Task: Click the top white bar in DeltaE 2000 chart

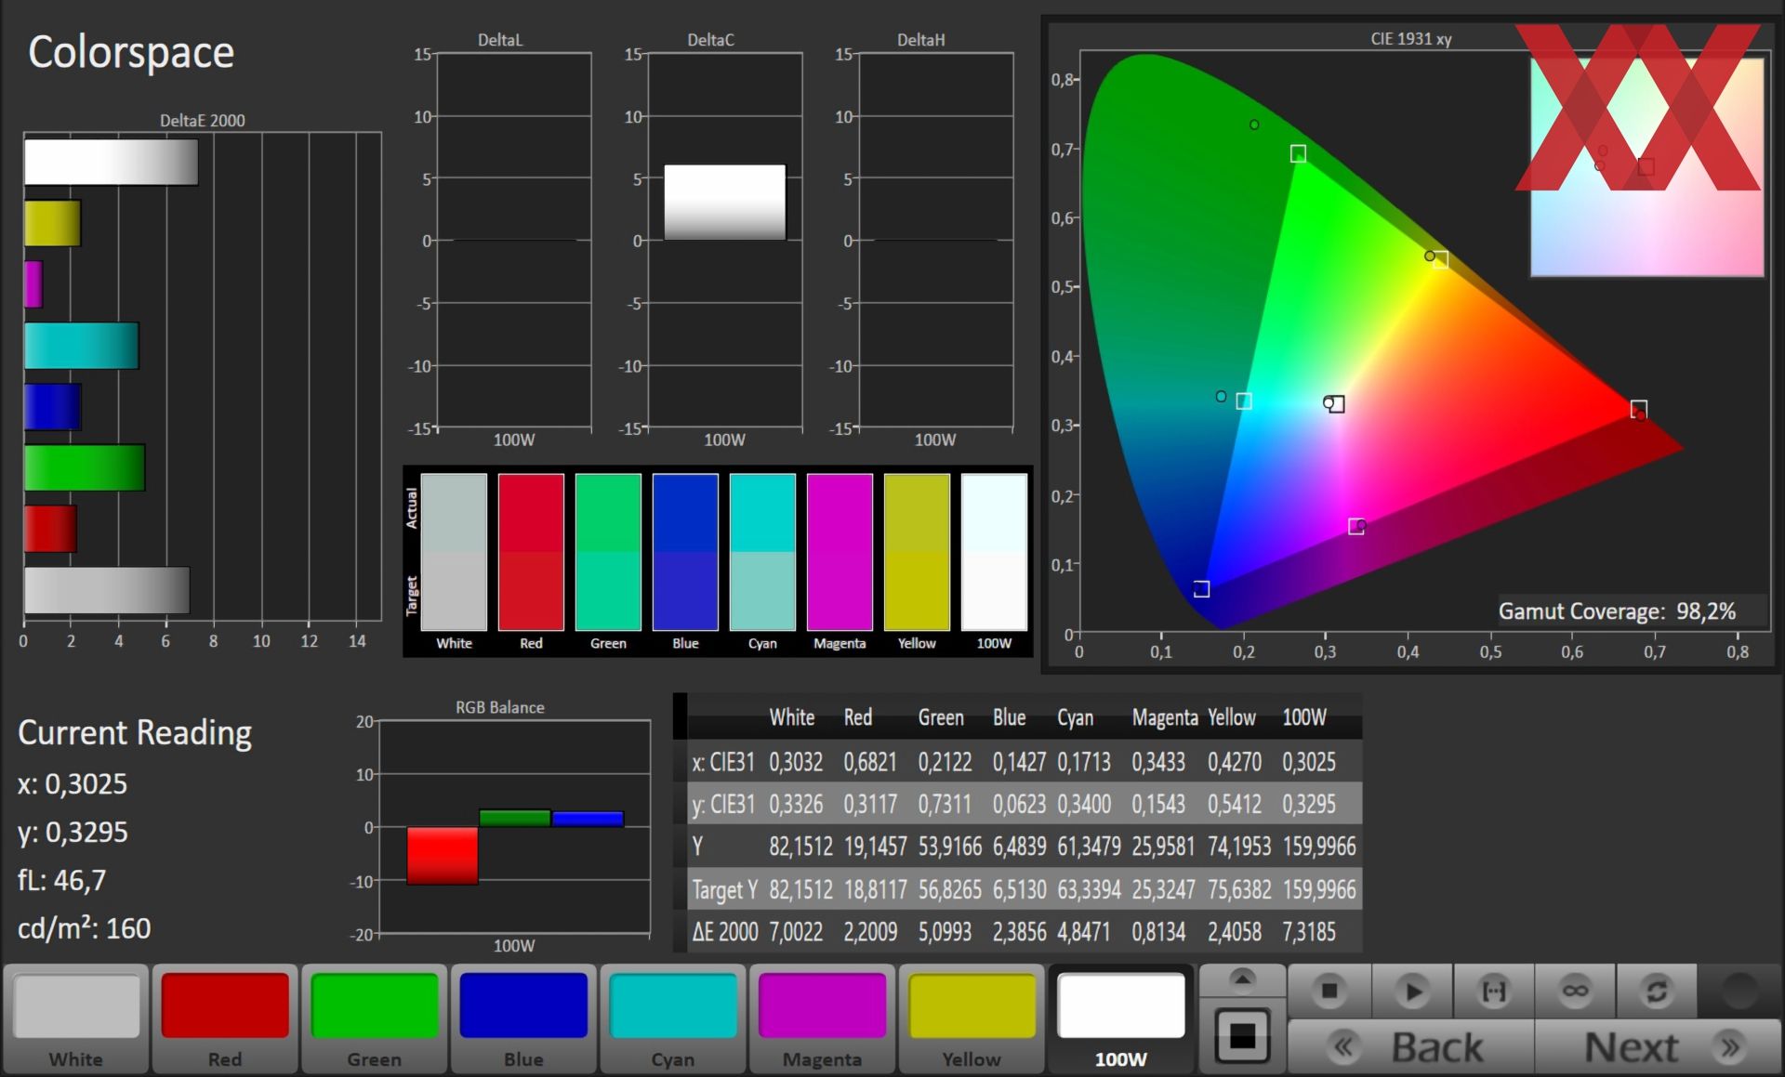Action: click(111, 162)
